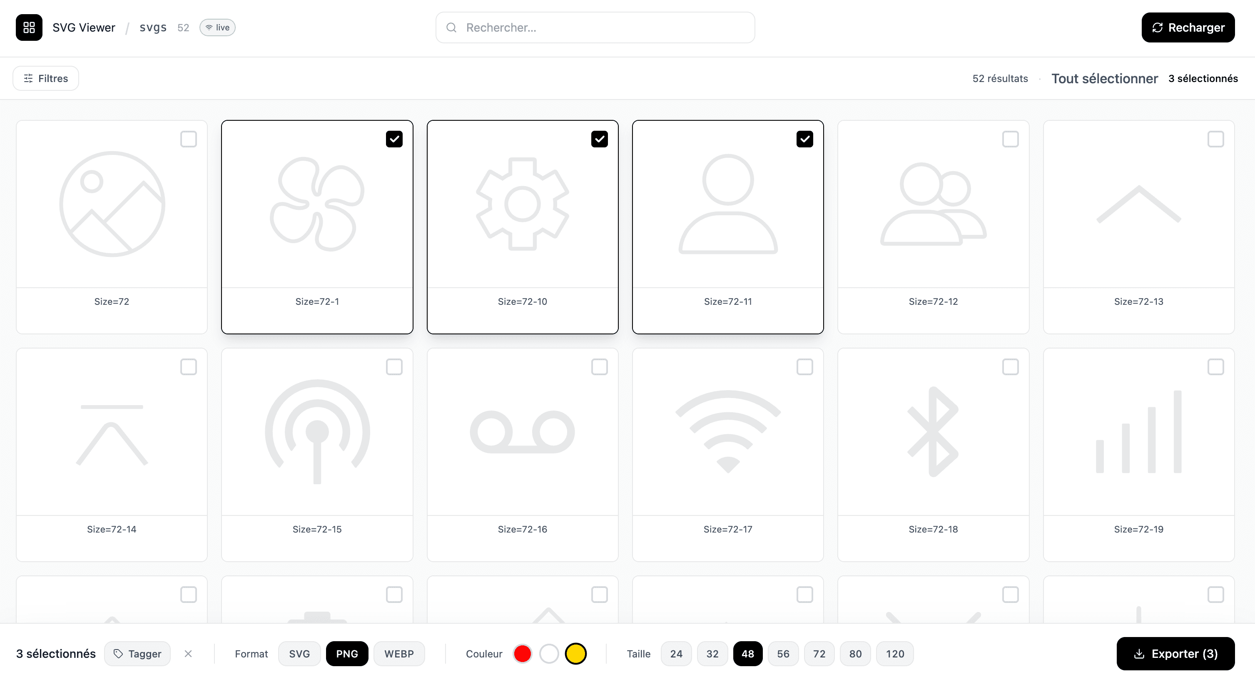Click the magnifier icon in the search bar

451,27
